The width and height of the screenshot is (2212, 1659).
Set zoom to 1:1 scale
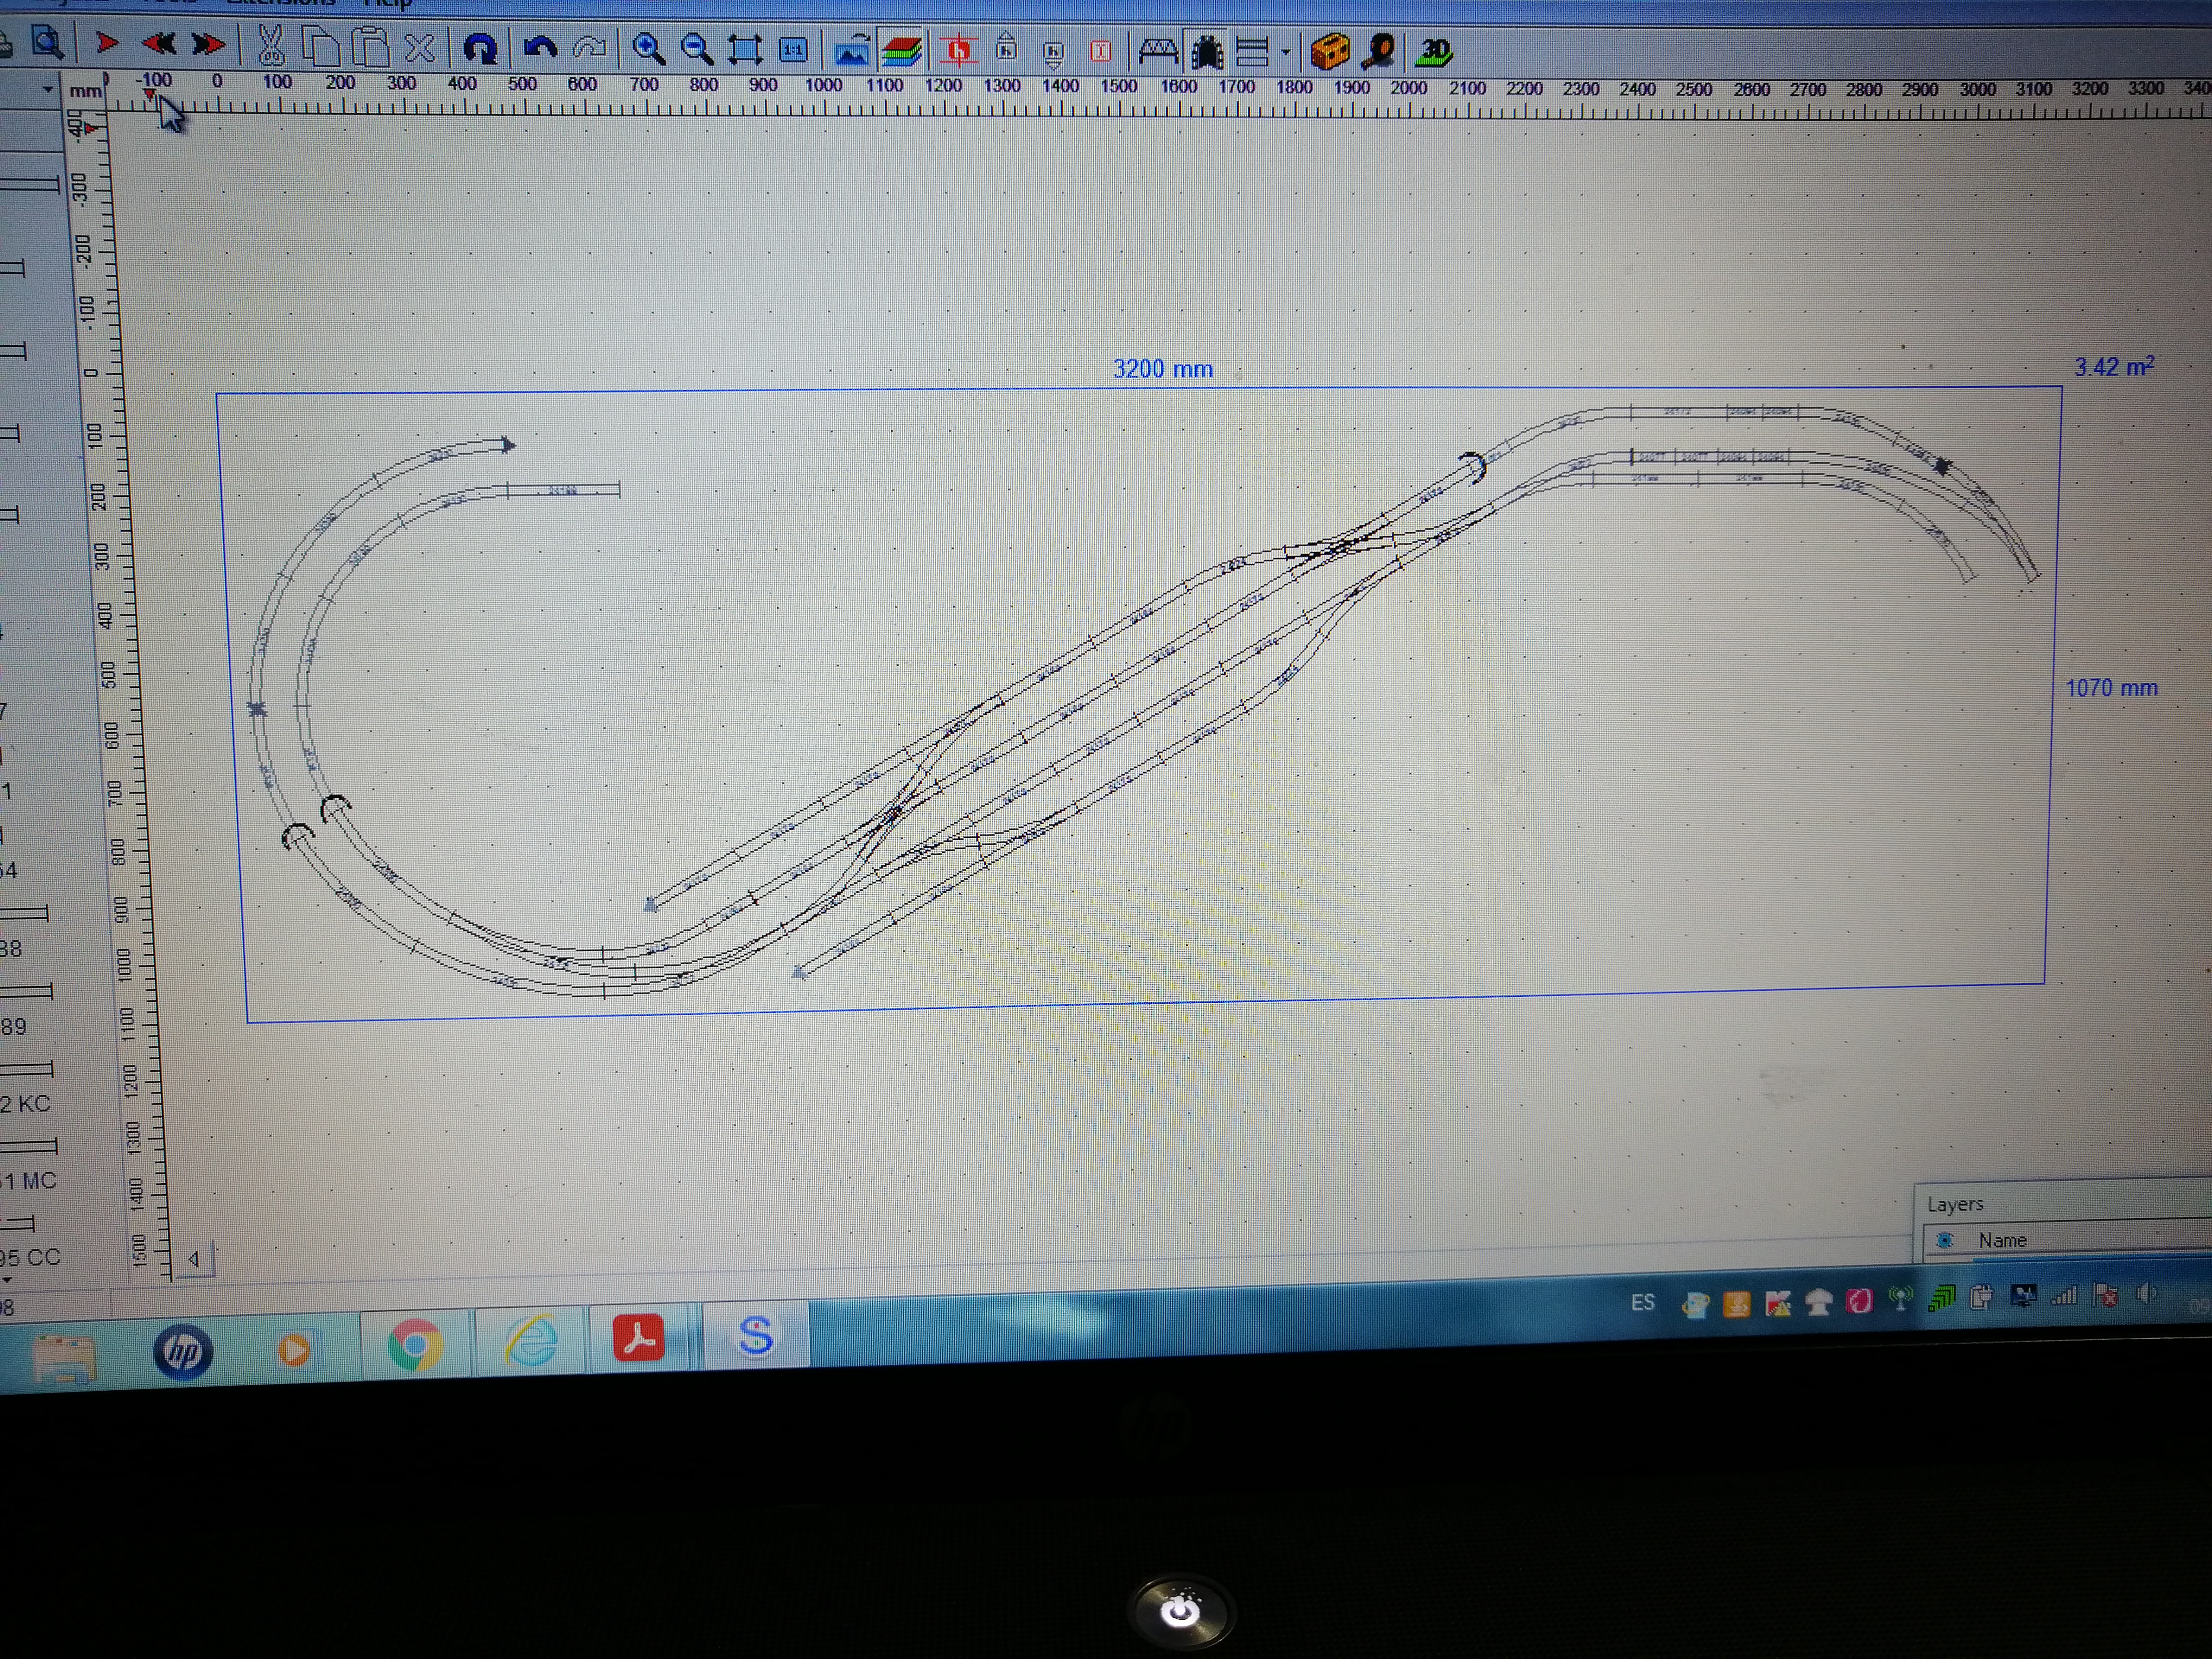(x=793, y=50)
